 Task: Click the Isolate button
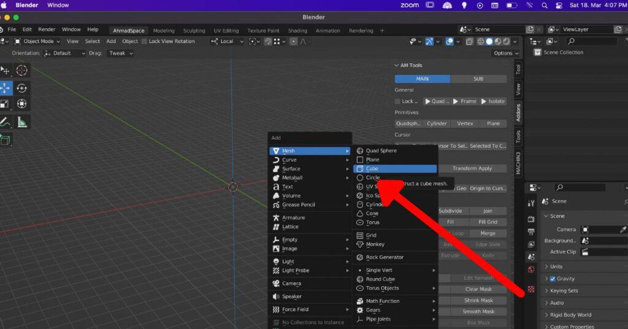(492, 101)
